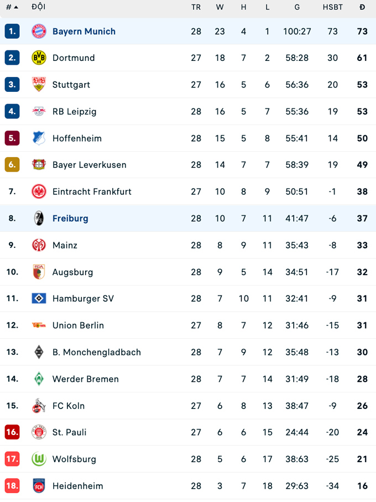Sort standings by the Đ points column
Viewport: 376px width, 502px height.
click(x=362, y=7)
